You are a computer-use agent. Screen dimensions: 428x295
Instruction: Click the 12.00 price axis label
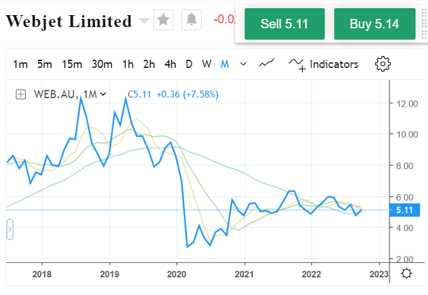pyautogui.click(x=407, y=104)
